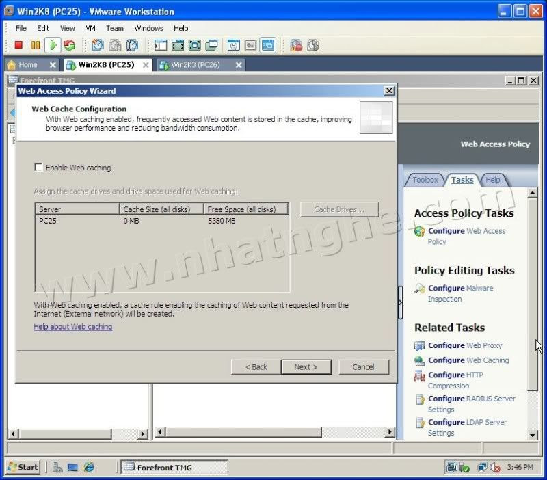The width and height of the screenshot is (547, 480).
Task: Switch to the Toolbox tab
Action: pyautogui.click(x=425, y=180)
